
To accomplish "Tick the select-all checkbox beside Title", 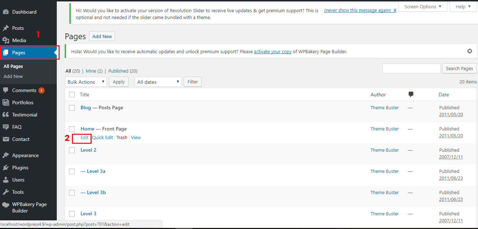I will 72,95.
